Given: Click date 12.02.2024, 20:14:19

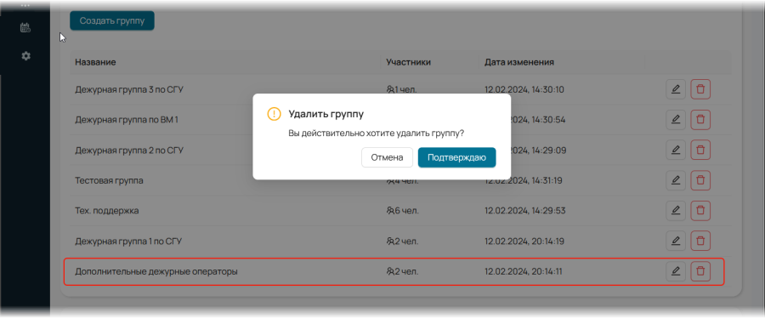Looking at the screenshot, I should click(524, 241).
